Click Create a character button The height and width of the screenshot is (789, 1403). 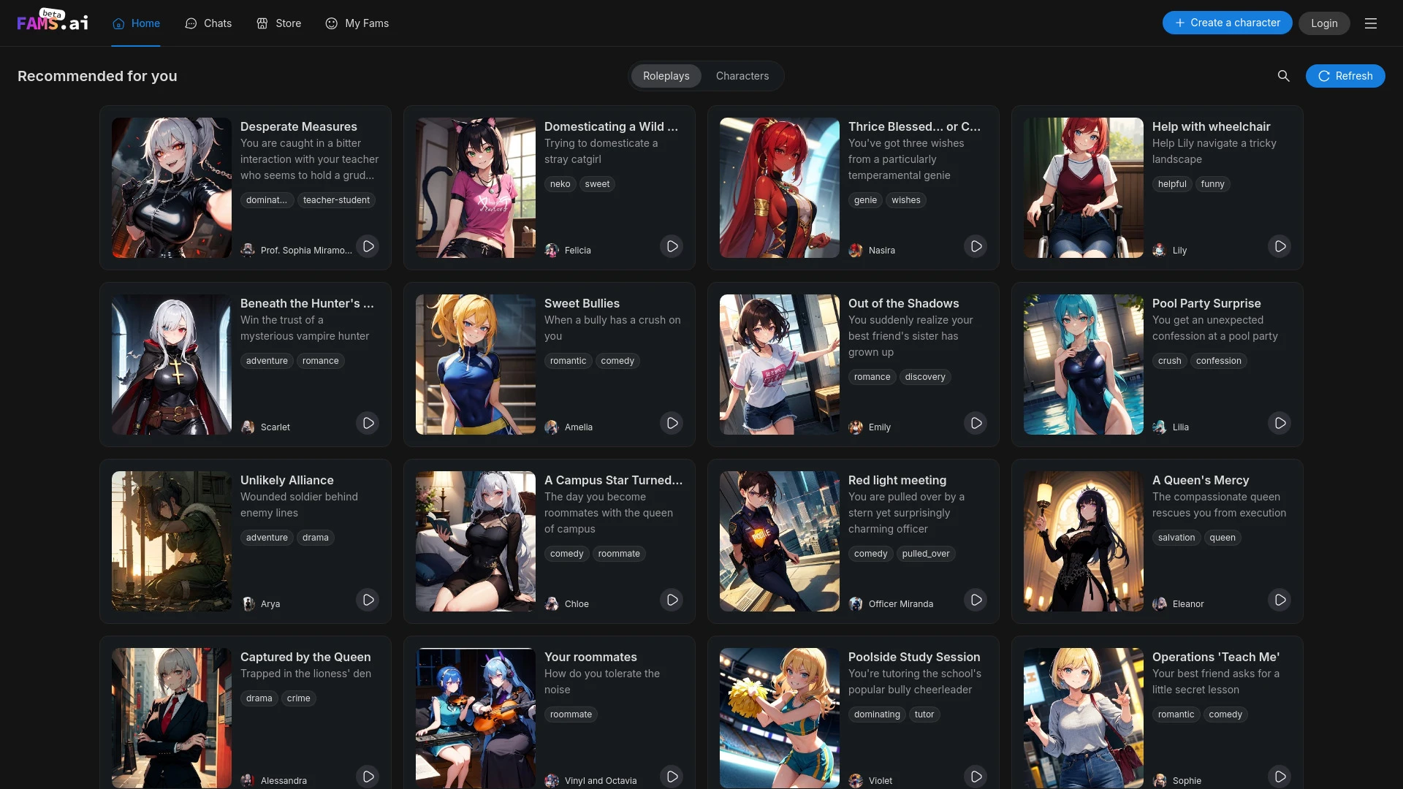tap(1227, 22)
